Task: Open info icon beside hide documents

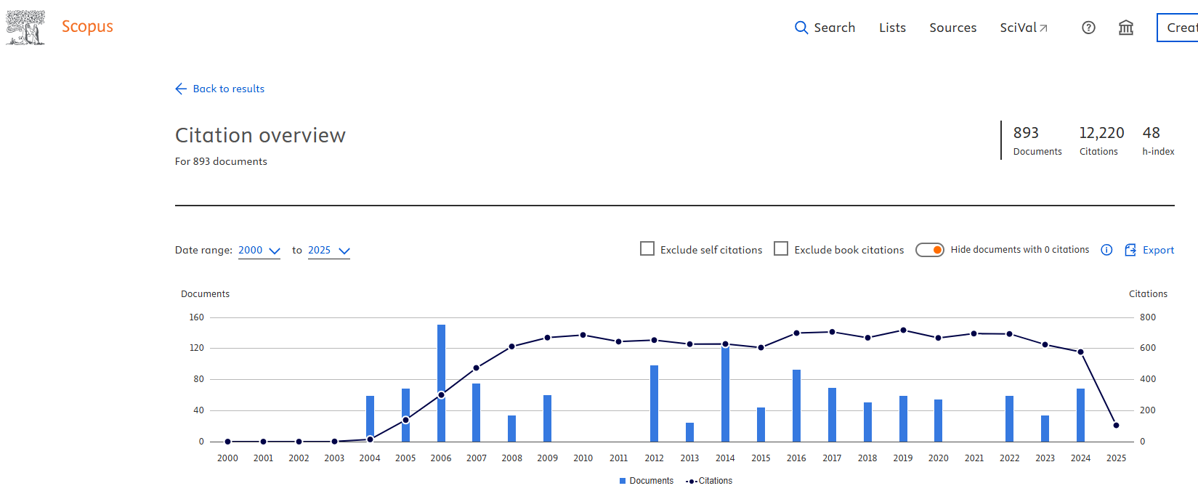Action: point(1106,250)
